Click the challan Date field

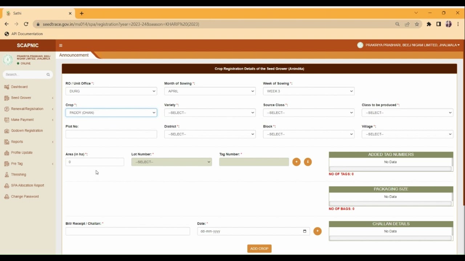(x=254, y=231)
